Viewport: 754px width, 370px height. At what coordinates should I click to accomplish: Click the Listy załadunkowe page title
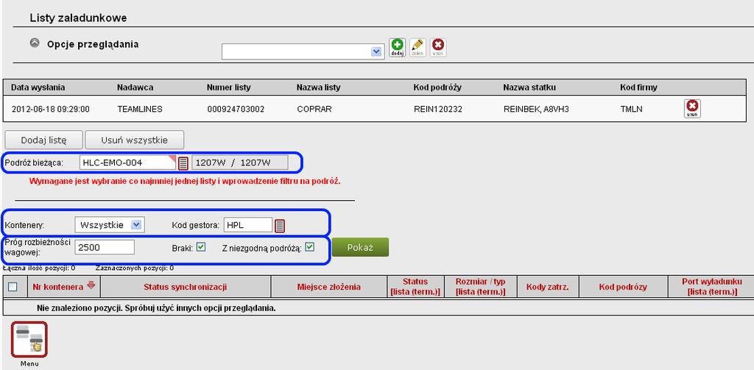(x=78, y=18)
